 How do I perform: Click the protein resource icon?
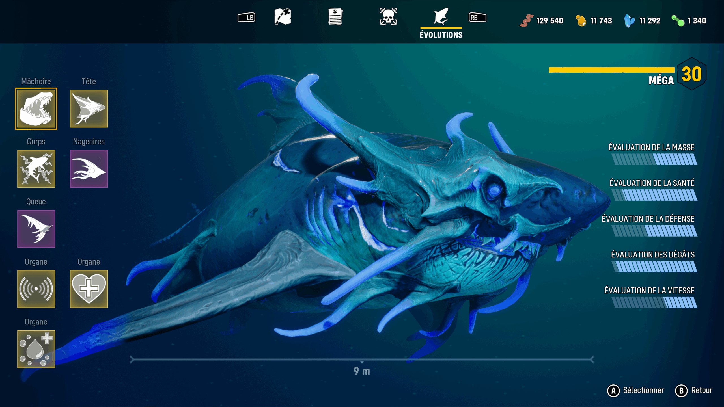click(x=527, y=21)
